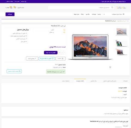
Task: Select the second laptop thumbnail image
Action: pyautogui.click(x=121, y=44)
